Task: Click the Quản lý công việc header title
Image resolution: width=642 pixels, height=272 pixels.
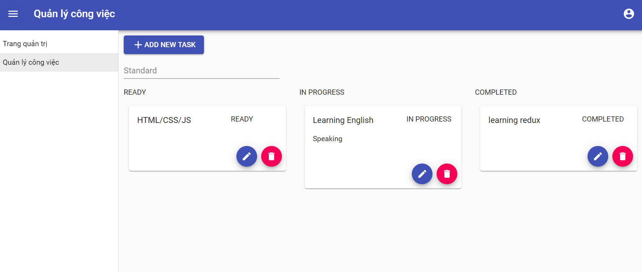Action: click(74, 14)
